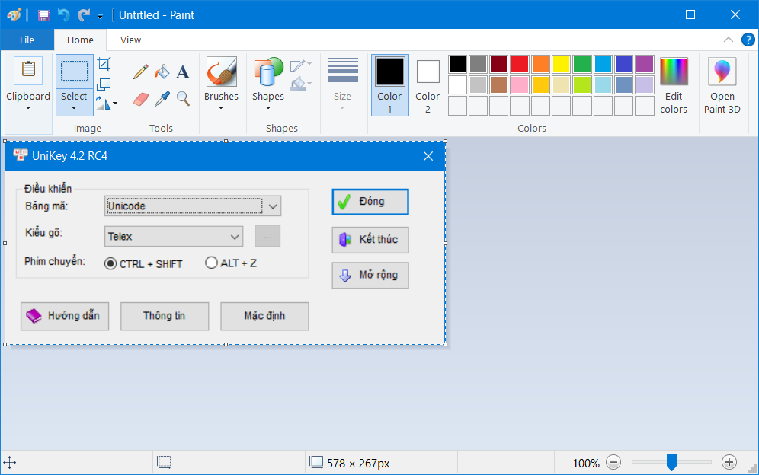Open Paint 3D
The height and width of the screenshot is (475, 759).
pyautogui.click(x=722, y=84)
